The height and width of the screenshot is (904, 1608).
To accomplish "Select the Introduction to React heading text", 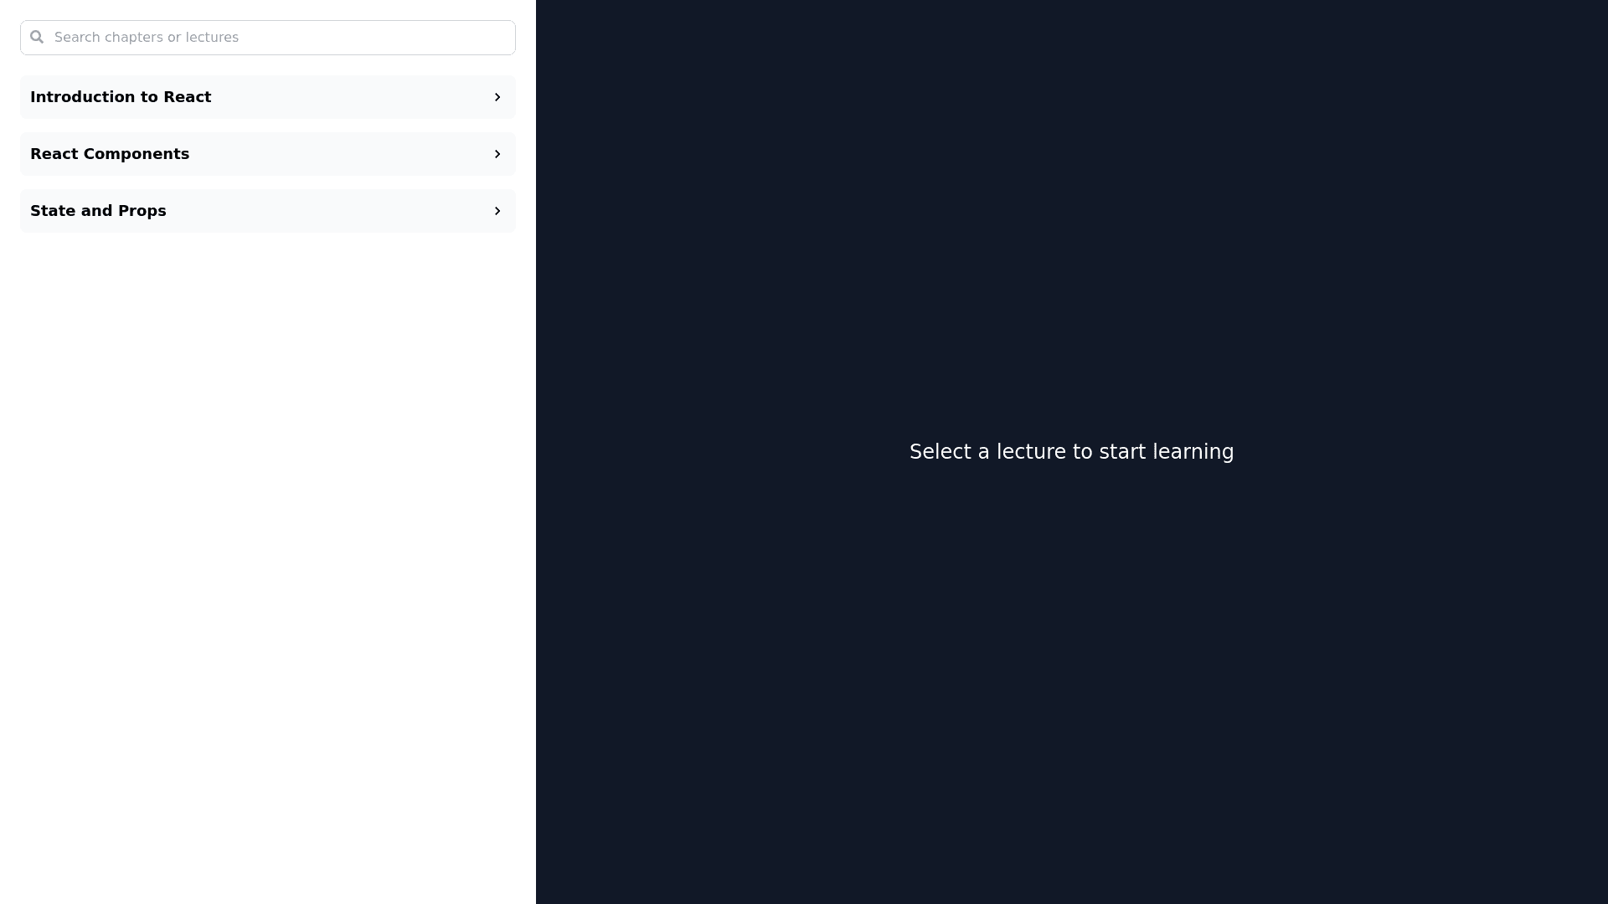I will pyautogui.click(x=121, y=97).
